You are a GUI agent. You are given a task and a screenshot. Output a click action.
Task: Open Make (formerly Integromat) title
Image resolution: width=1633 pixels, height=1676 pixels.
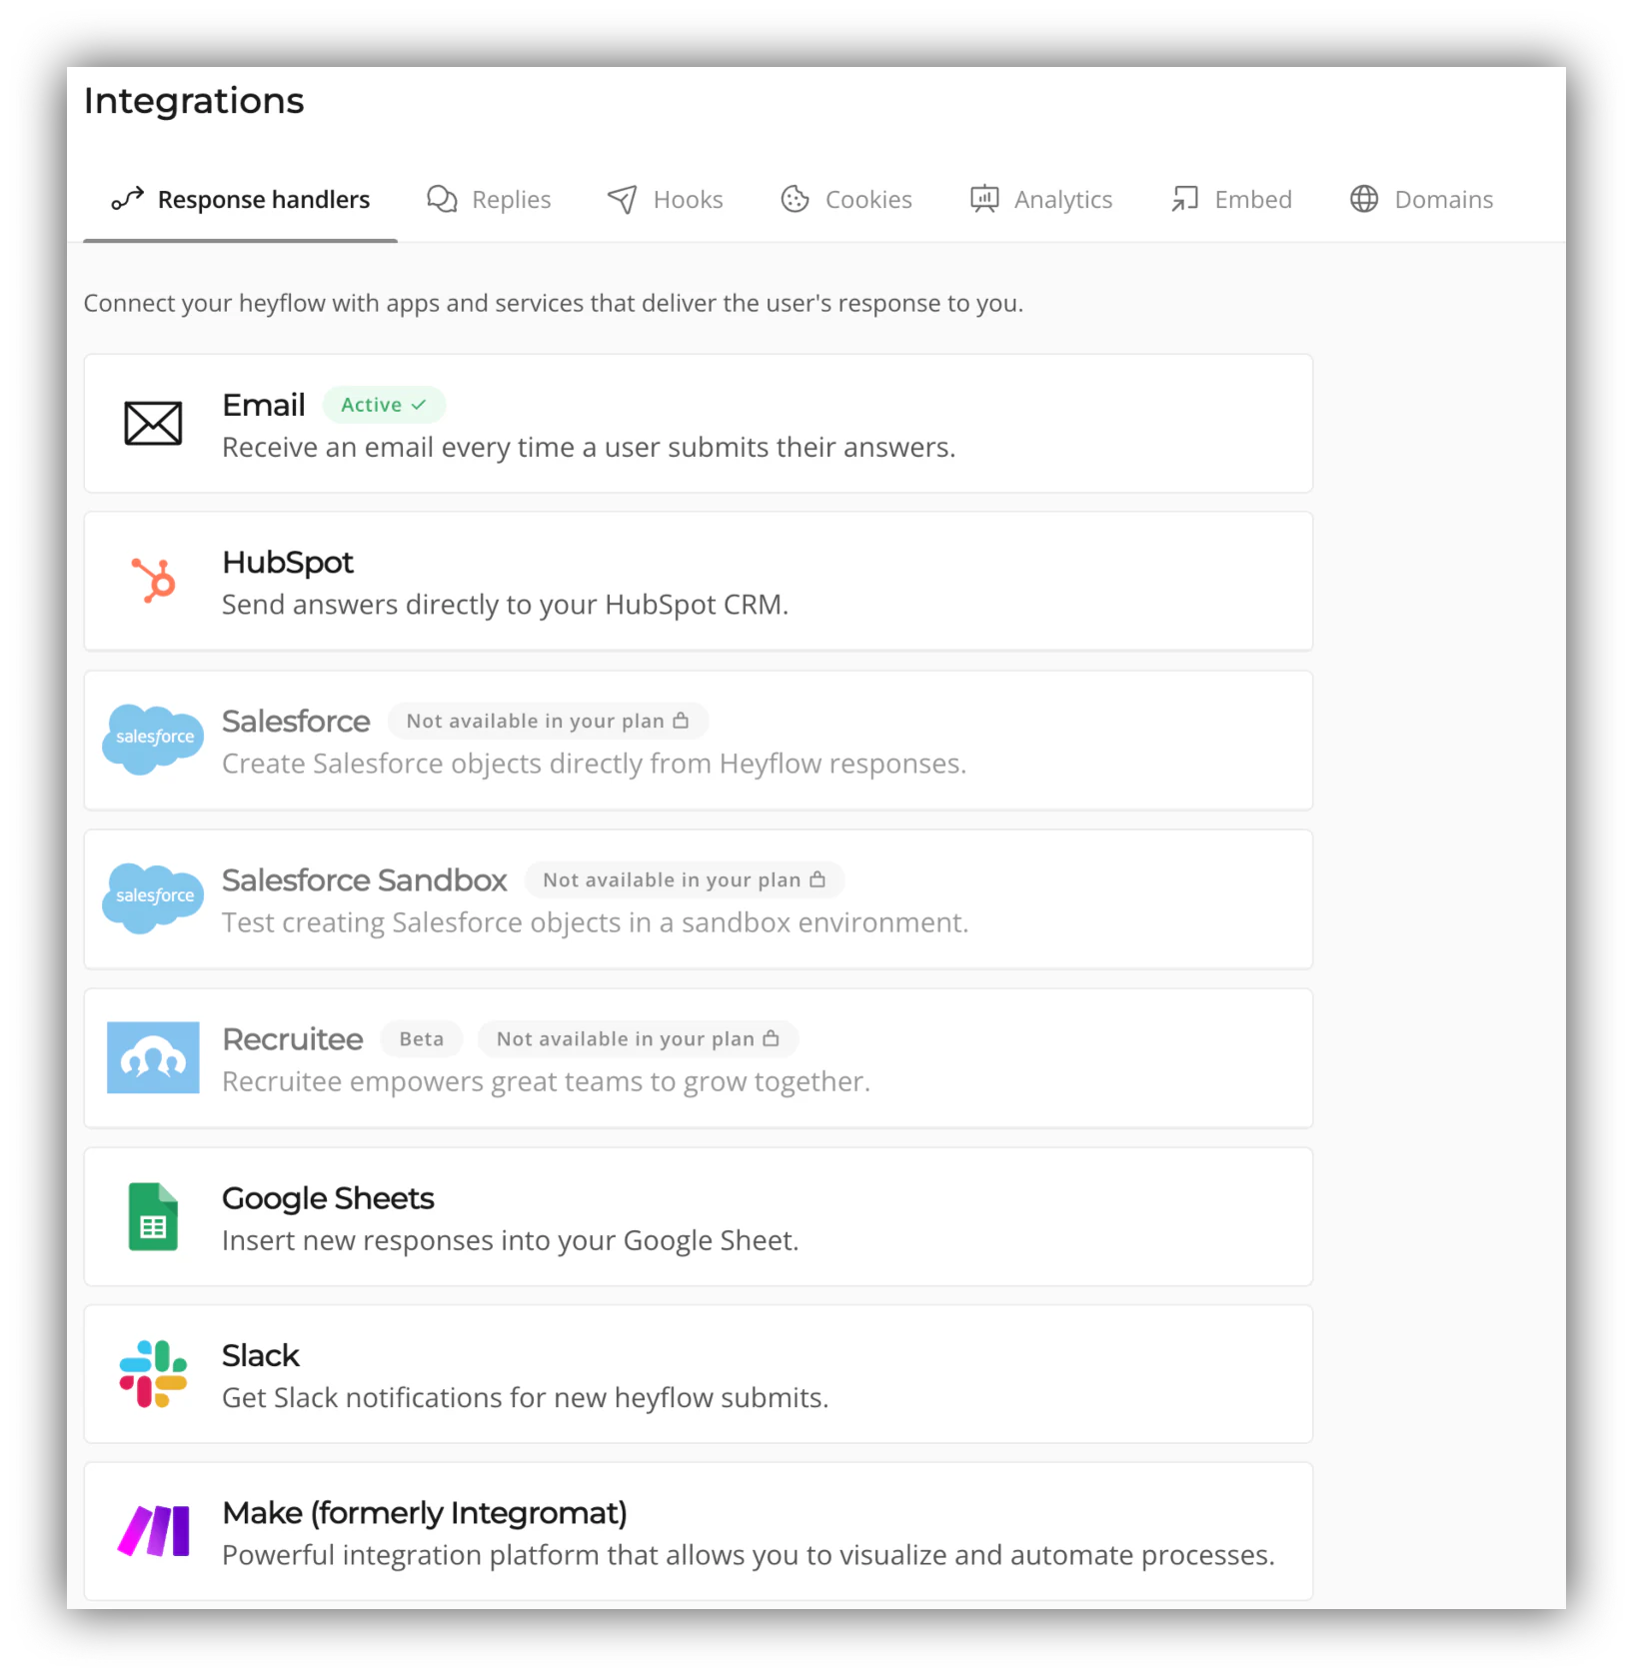pyautogui.click(x=425, y=1513)
